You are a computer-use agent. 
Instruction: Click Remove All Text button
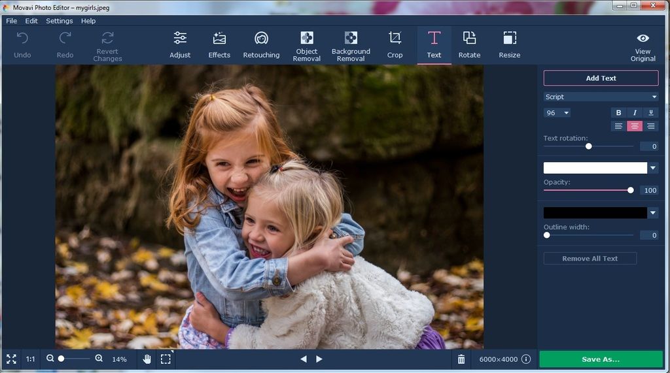tap(590, 259)
